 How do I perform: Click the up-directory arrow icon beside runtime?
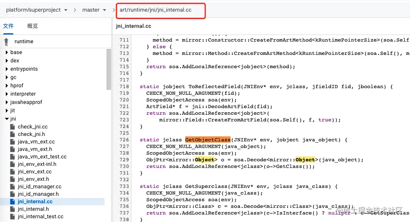[x=7, y=42]
